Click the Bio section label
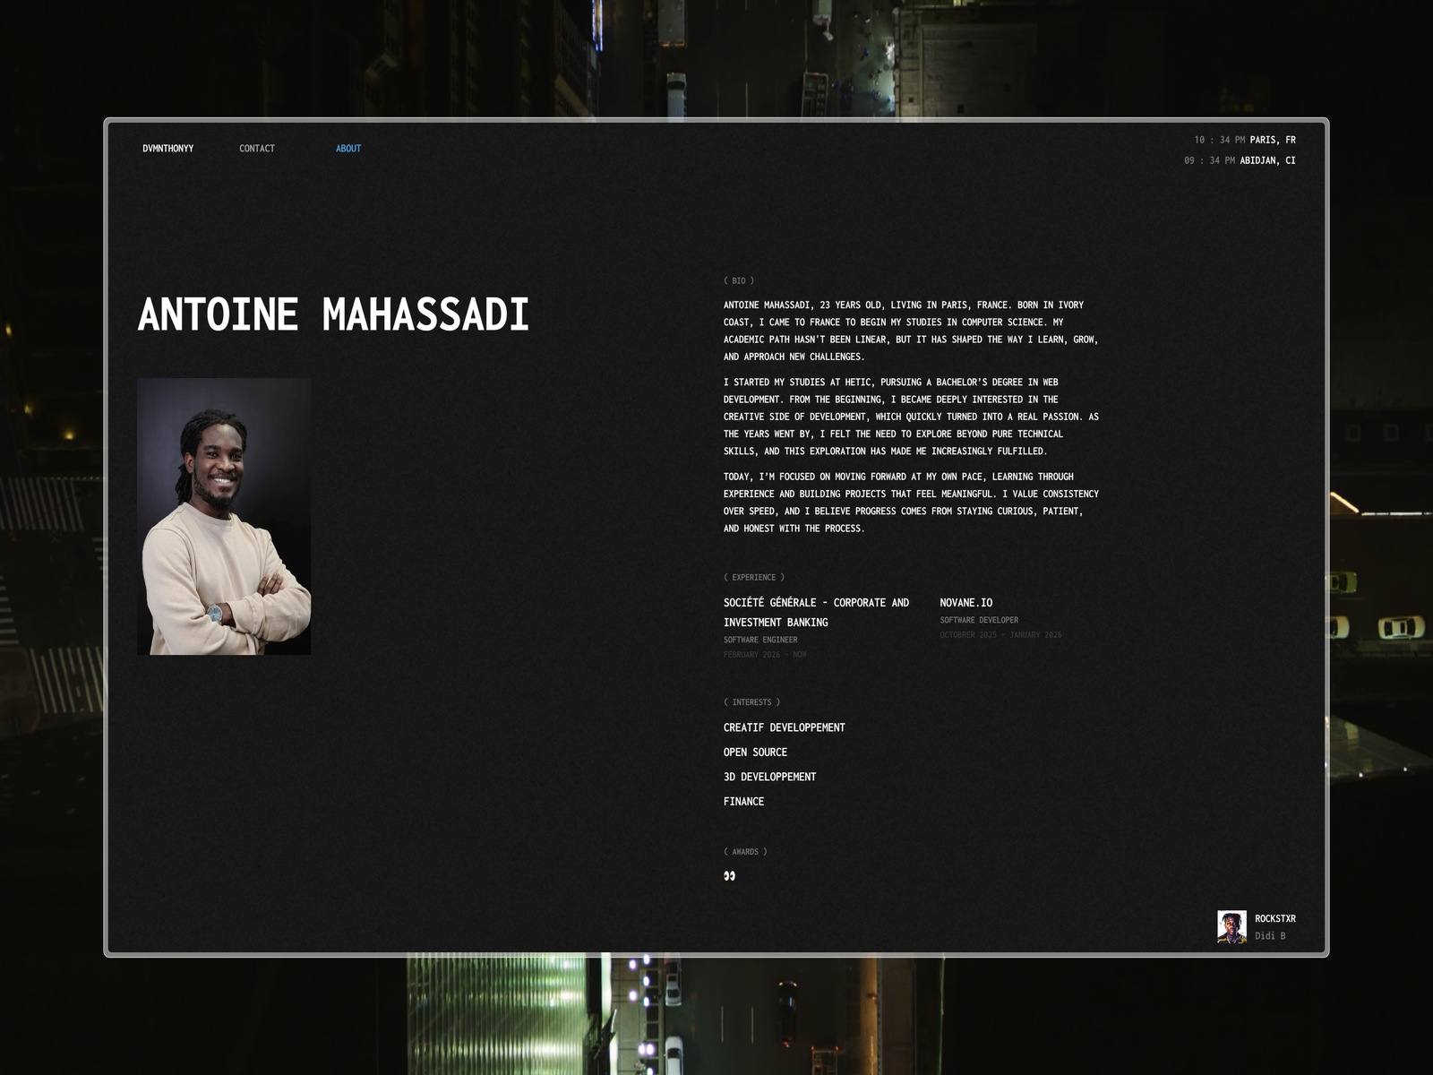Viewport: 1433px width, 1075px height. tap(738, 281)
